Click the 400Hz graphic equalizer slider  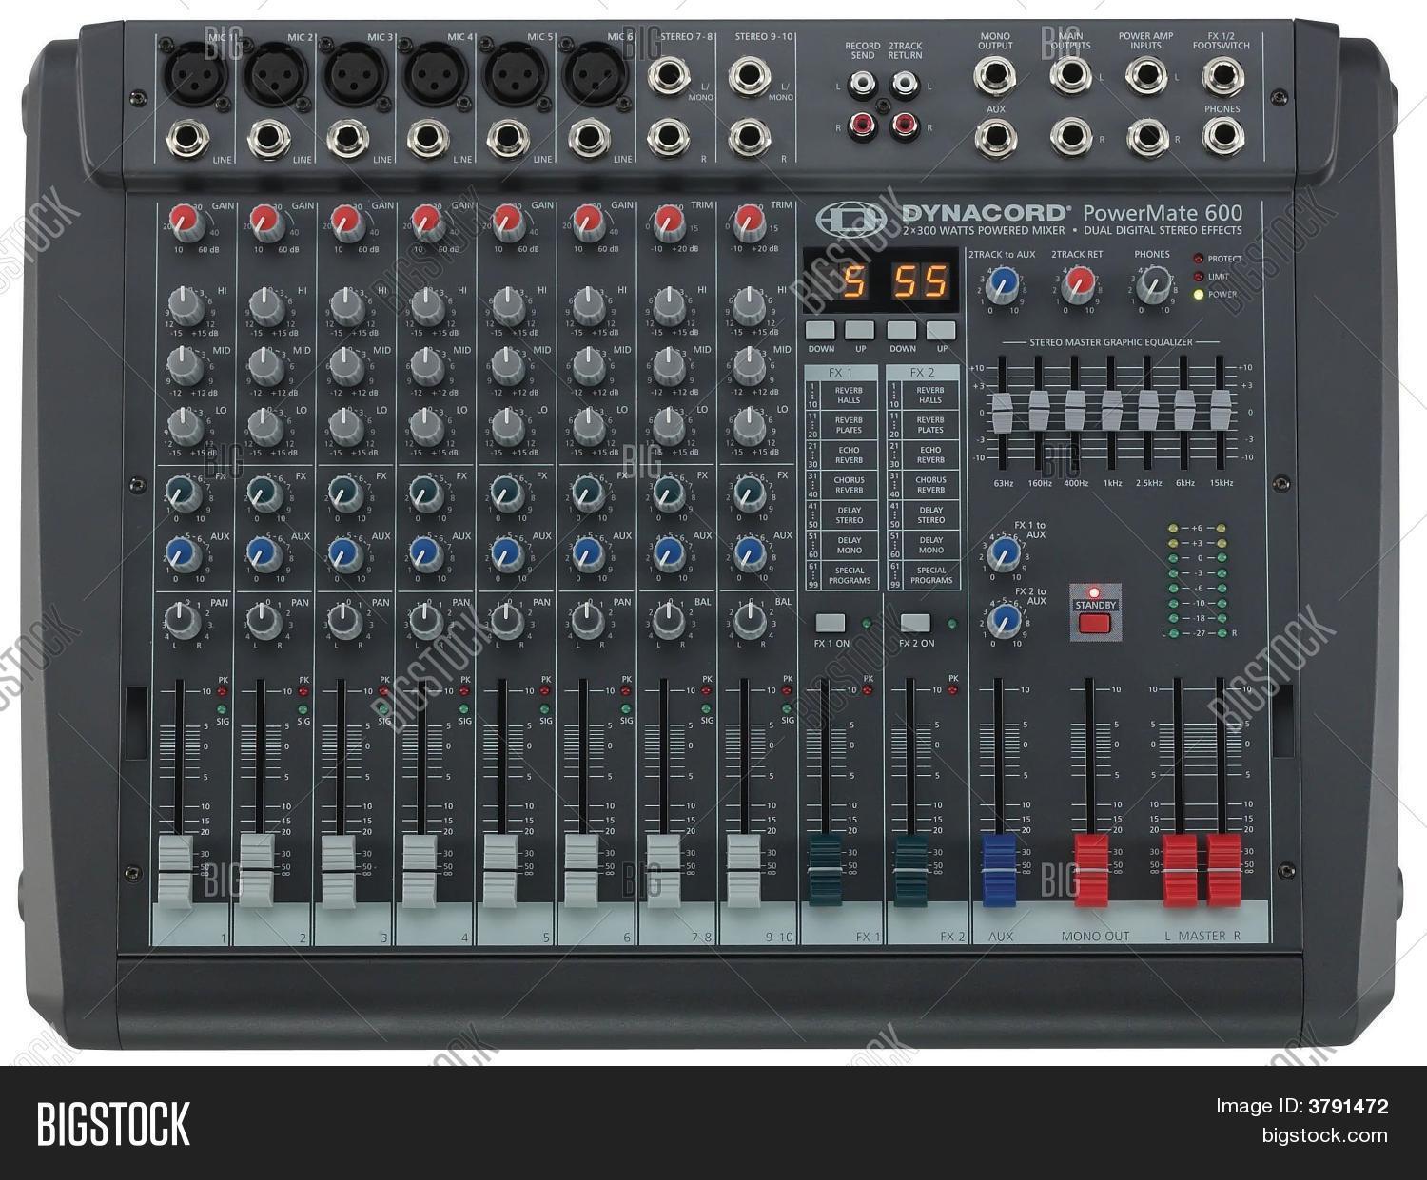click(x=1075, y=411)
